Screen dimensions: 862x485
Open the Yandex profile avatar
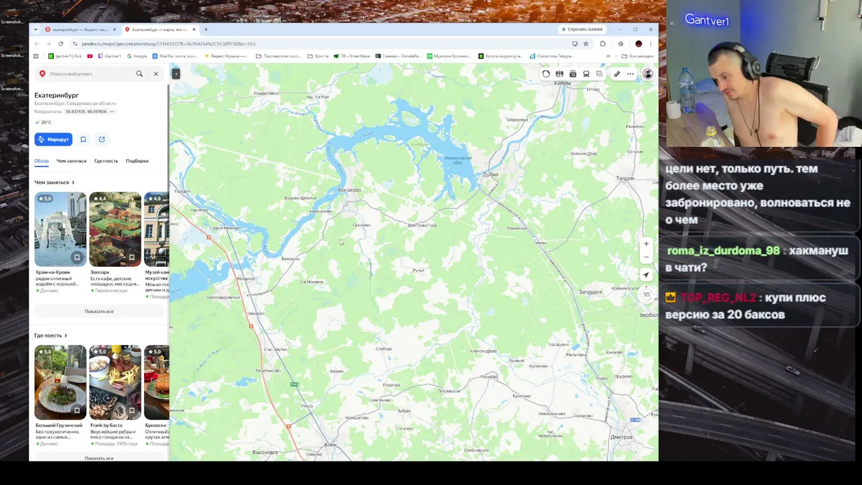pos(648,74)
